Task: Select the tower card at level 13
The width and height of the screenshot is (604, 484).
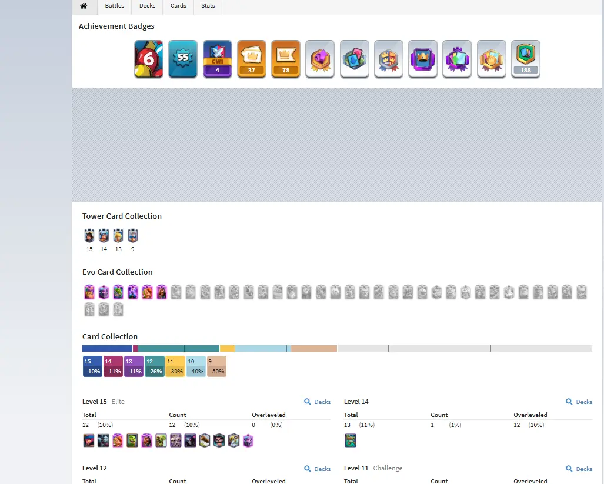Action: click(x=118, y=236)
